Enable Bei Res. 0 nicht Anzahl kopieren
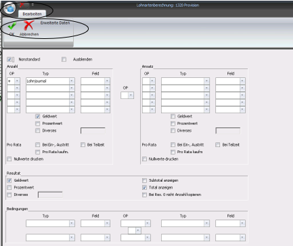Screen dimensions: 293x246 click(x=144, y=195)
